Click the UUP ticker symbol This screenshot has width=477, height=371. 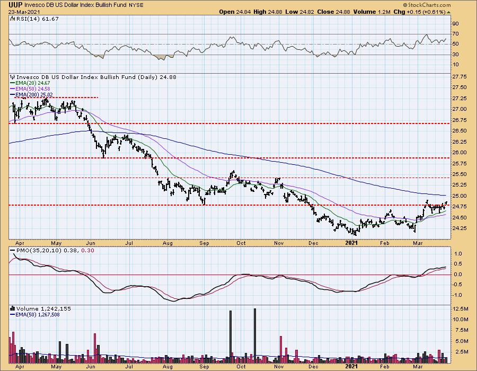click(15, 5)
